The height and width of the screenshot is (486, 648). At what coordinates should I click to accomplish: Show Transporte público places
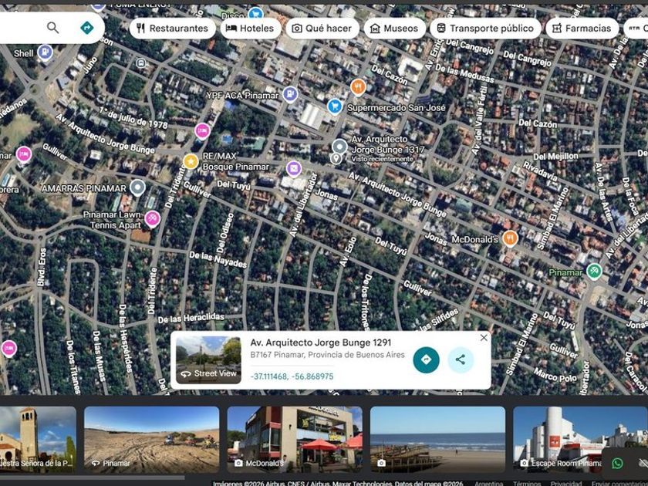(x=485, y=28)
